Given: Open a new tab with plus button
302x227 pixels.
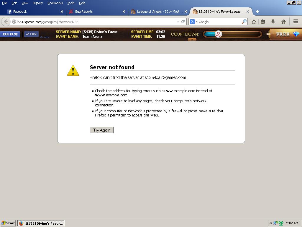Looking at the screenshot, I should click(257, 12).
